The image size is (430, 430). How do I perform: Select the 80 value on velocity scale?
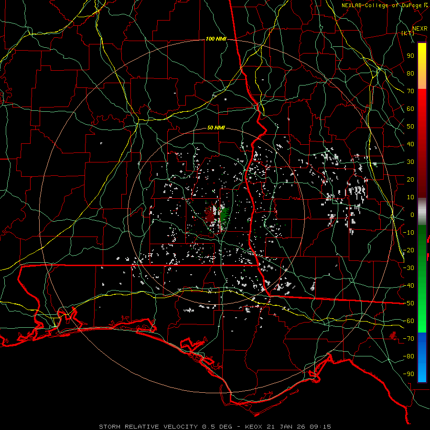pyautogui.click(x=410, y=74)
